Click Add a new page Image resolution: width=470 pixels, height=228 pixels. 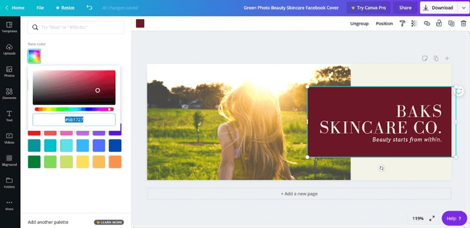[x=299, y=193]
